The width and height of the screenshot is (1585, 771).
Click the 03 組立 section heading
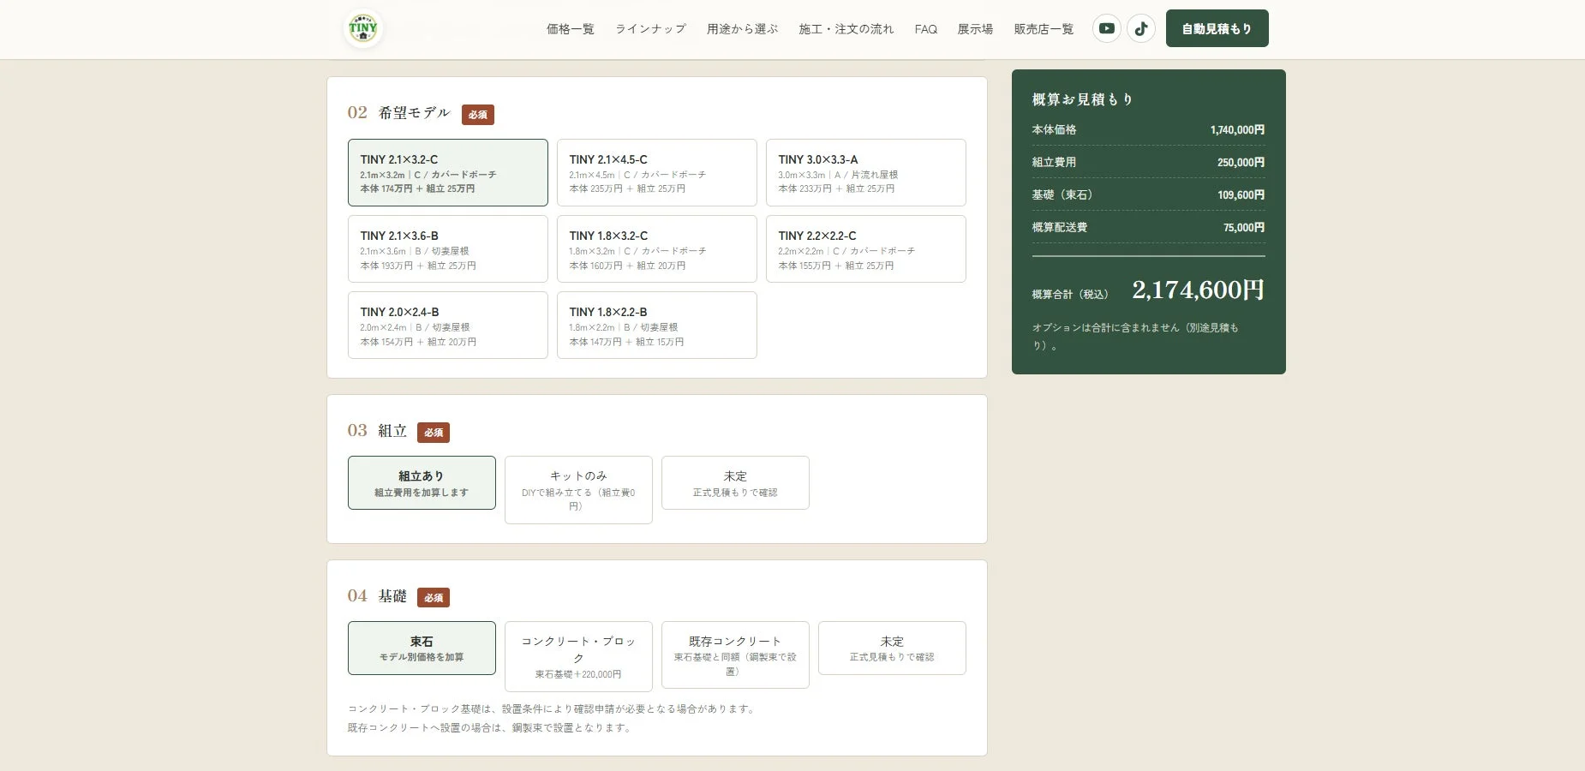point(377,430)
